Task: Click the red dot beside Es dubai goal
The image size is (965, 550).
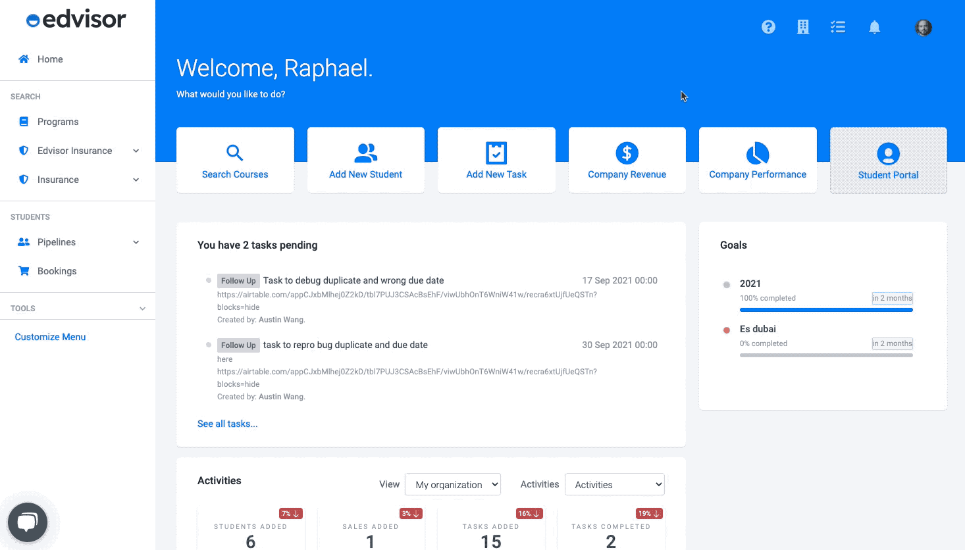Action: (x=727, y=330)
